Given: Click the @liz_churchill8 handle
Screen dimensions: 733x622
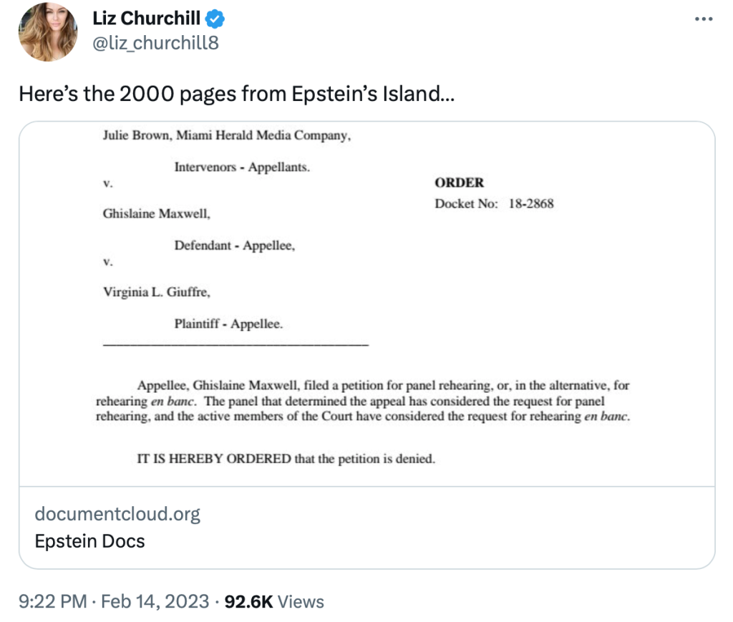Looking at the screenshot, I should pos(155,43).
